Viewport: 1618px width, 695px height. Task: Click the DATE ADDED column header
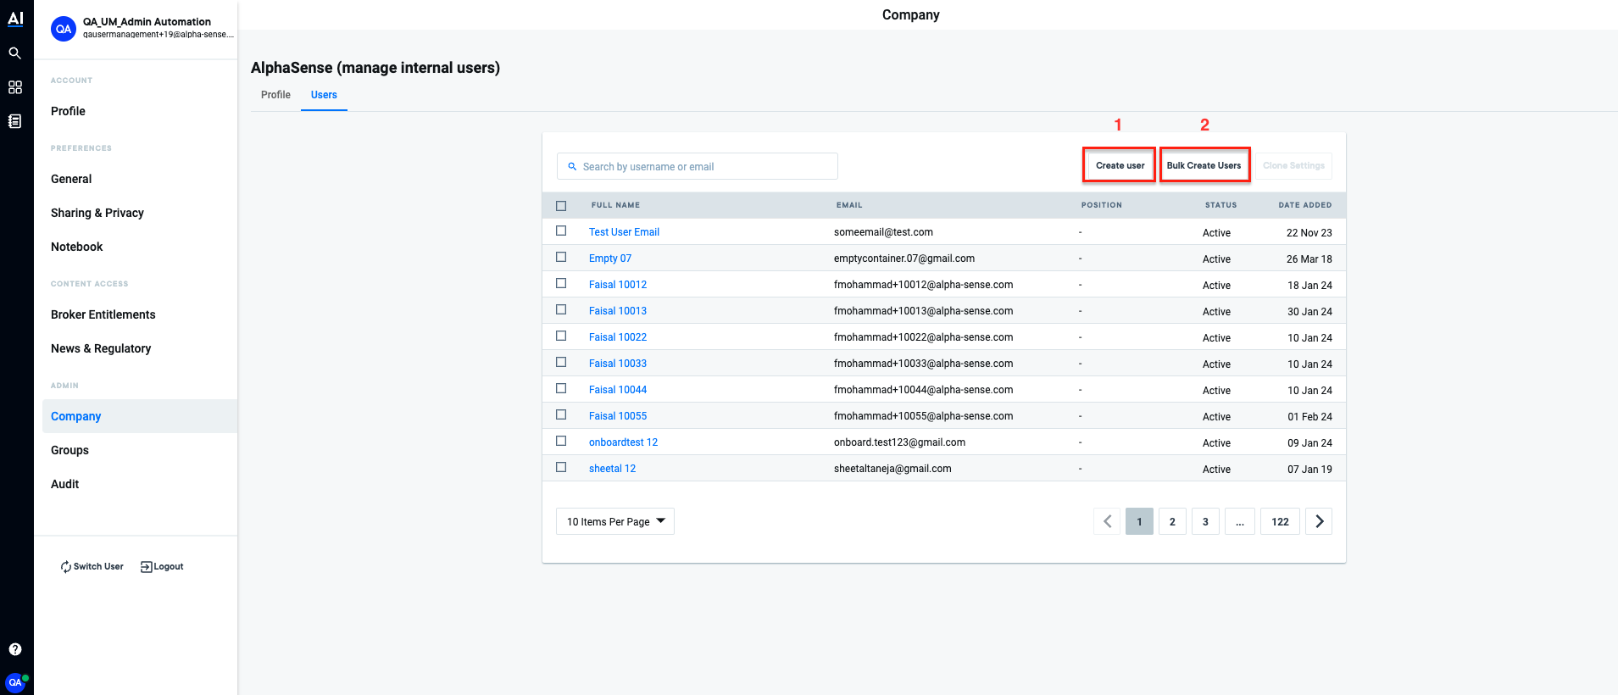coord(1305,205)
